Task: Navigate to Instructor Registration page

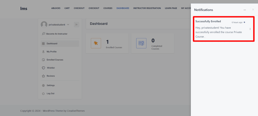Action: (147, 8)
